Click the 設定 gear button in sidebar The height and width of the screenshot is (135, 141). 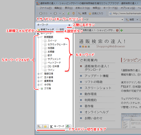(60, 30)
